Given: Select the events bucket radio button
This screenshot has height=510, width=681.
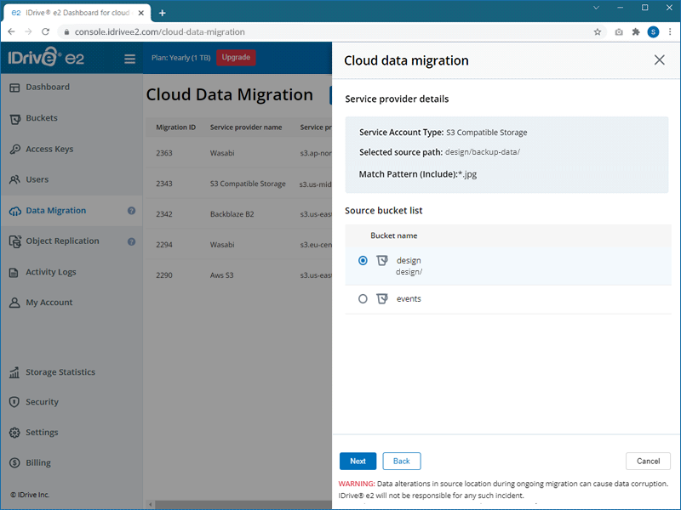Looking at the screenshot, I should (363, 299).
